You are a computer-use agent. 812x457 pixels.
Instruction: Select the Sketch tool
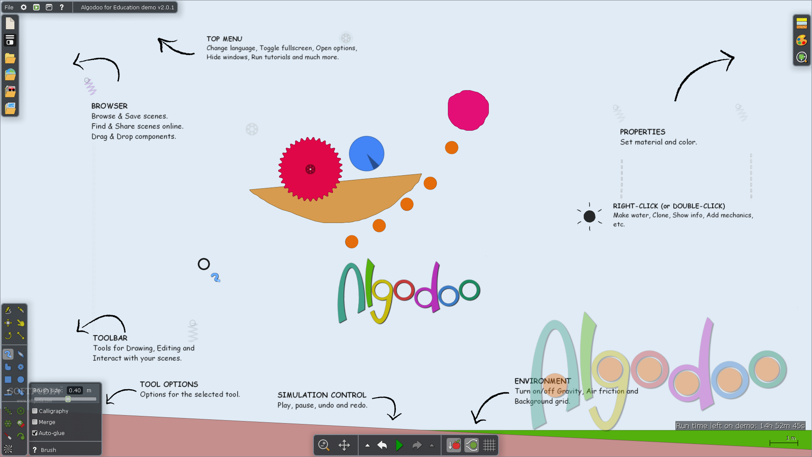pos(8,310)
